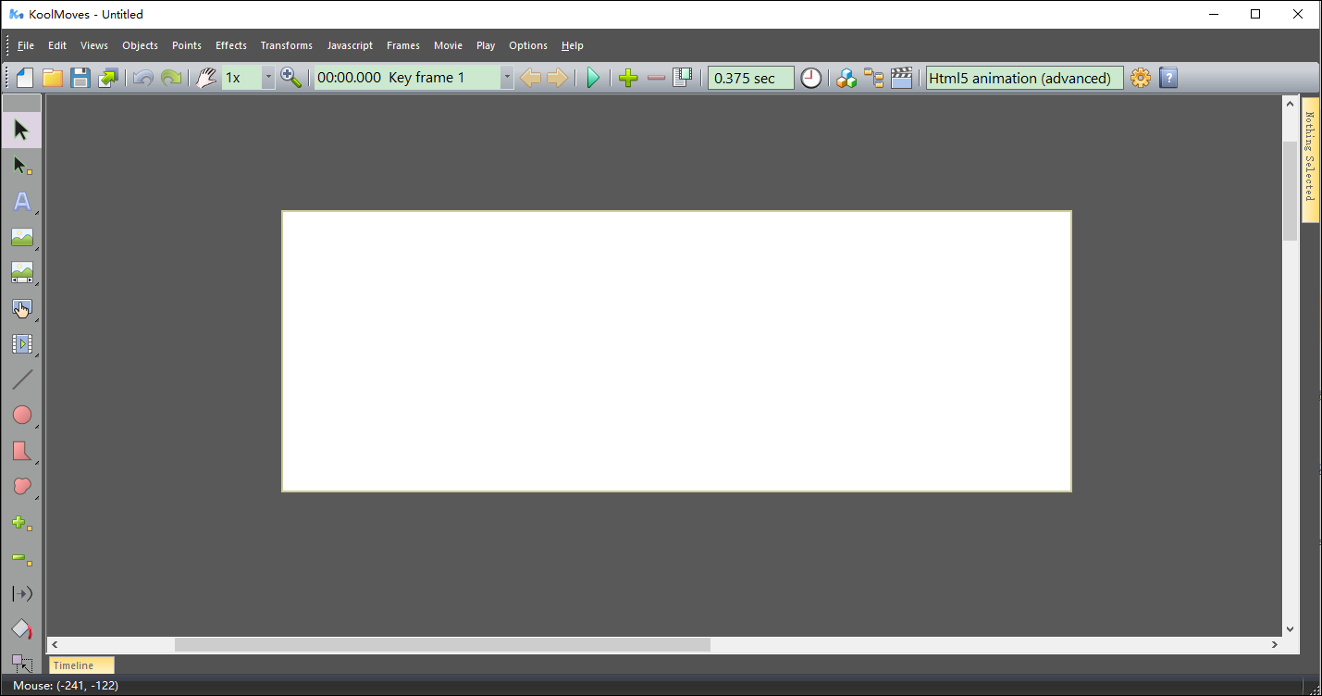Select the film strip movie clip tool
This screenshot has width=1322, height=696.
[22, 344]
